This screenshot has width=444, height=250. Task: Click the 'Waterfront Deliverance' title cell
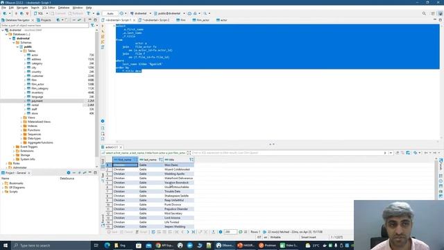179,178
